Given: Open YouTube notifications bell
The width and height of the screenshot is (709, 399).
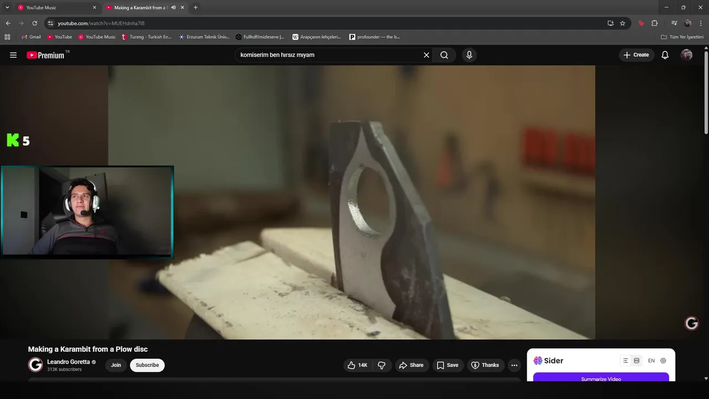Looking at the screenshot, I should (x=665, y=55).
